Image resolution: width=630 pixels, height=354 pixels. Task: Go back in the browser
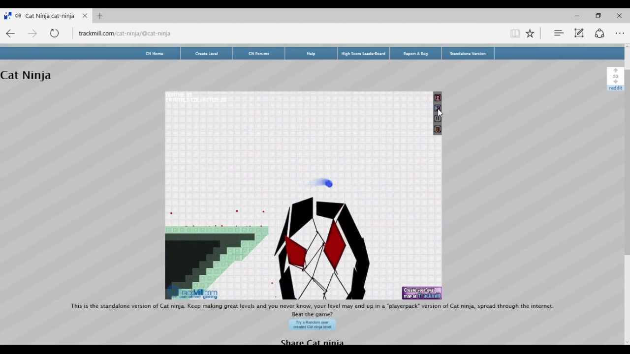coord(10,33)
